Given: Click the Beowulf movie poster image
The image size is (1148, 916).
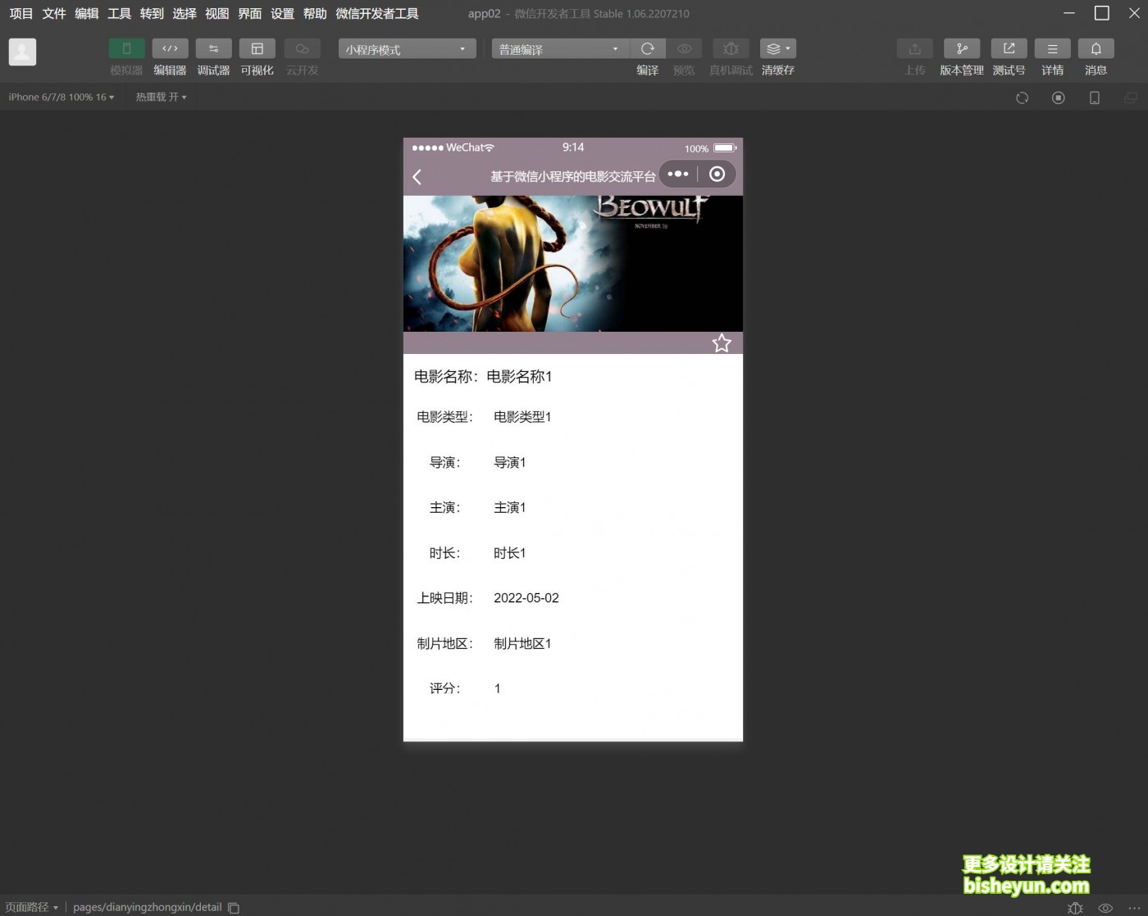Looking at the screenshot, I should [x=573, y=263].
